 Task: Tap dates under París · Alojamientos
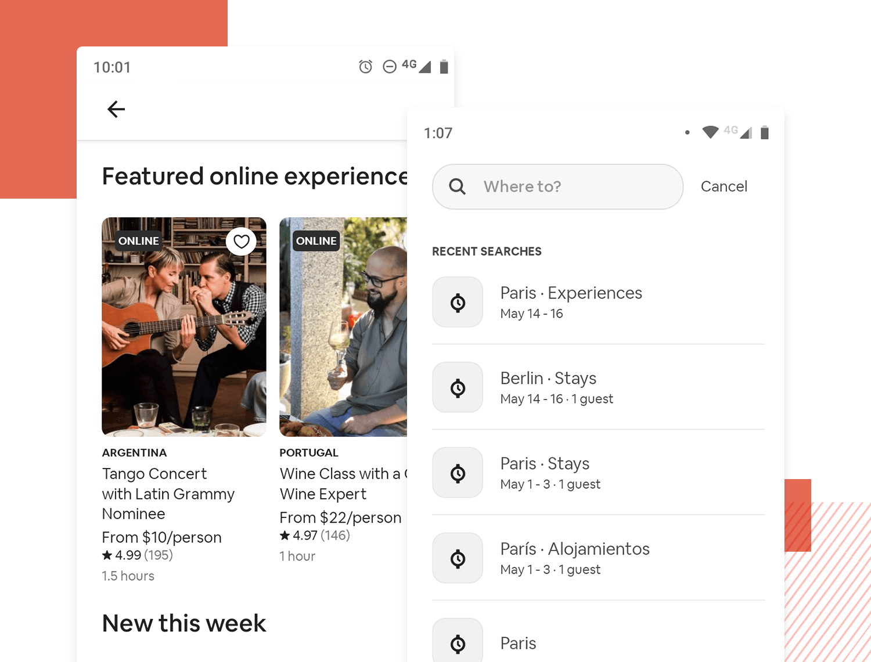tap(550, 570)
